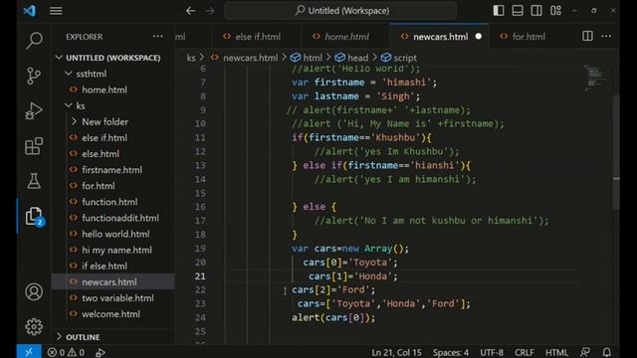Viewport: 637px width, 358px height.
Task: Open Customize Layout icon
Action: [555, 11]
